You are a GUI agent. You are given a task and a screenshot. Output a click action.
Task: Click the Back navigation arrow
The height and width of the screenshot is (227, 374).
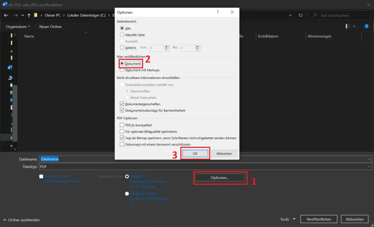click(6, 15)
